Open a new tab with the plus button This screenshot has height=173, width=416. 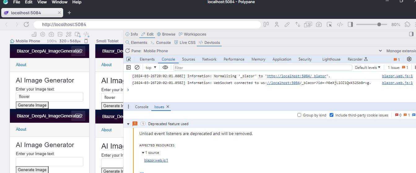pyautogui.click(x=69, y=13)
